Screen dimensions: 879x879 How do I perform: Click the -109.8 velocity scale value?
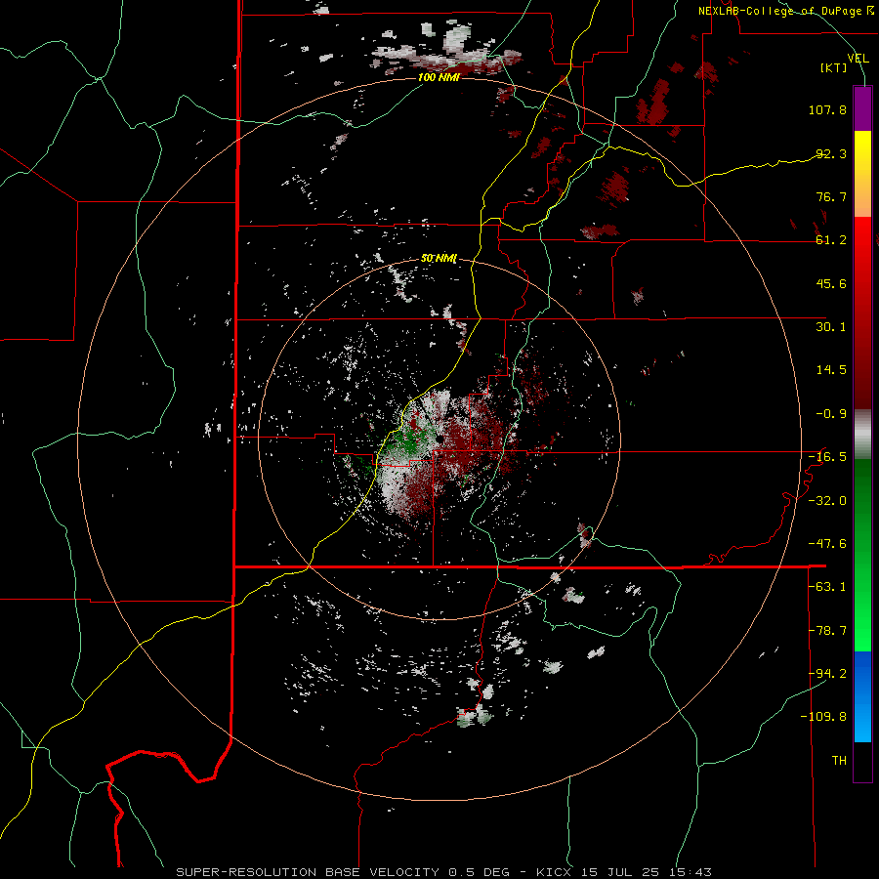pyautogui.click(x=823, y=717)
